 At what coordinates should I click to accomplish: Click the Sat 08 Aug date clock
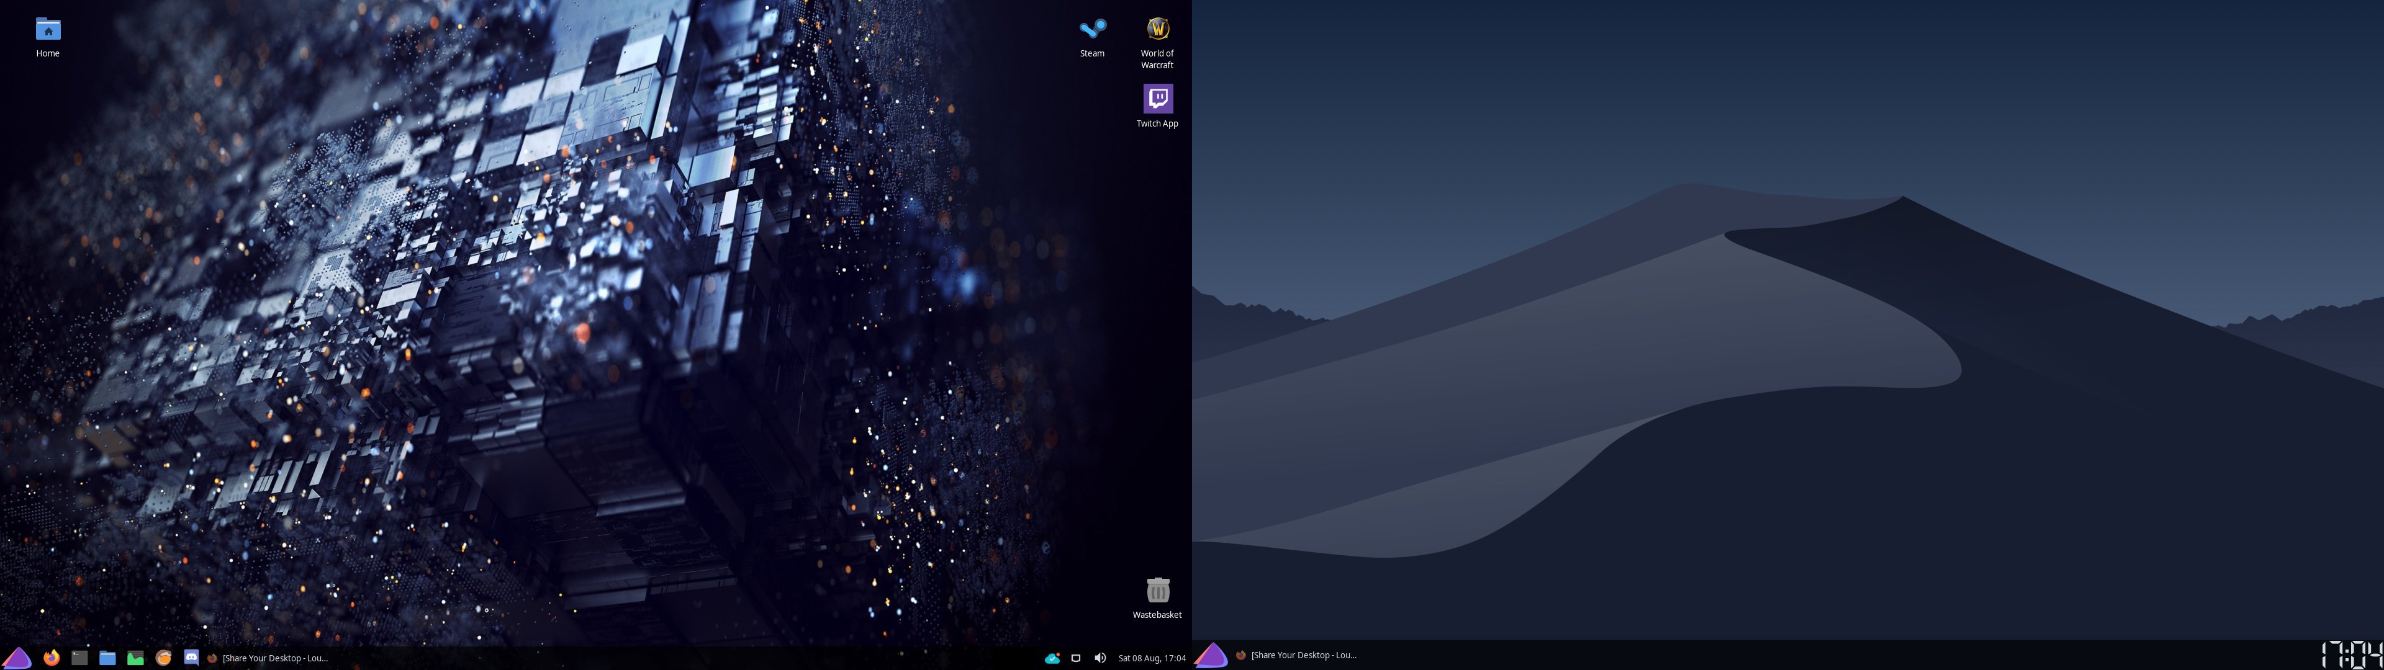coord(1151,658)
